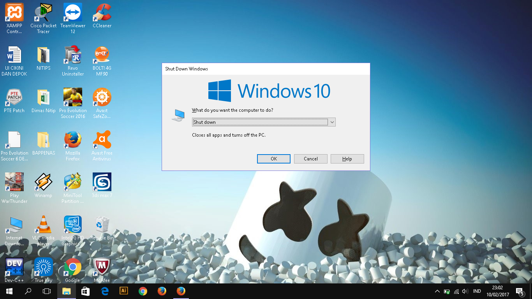Open the Windows Store taskbar icon

[x=85, y=291]
